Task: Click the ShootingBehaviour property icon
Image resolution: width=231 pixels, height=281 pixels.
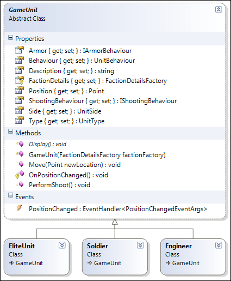Action: coord(20,100)
